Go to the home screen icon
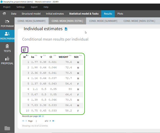 4,14
